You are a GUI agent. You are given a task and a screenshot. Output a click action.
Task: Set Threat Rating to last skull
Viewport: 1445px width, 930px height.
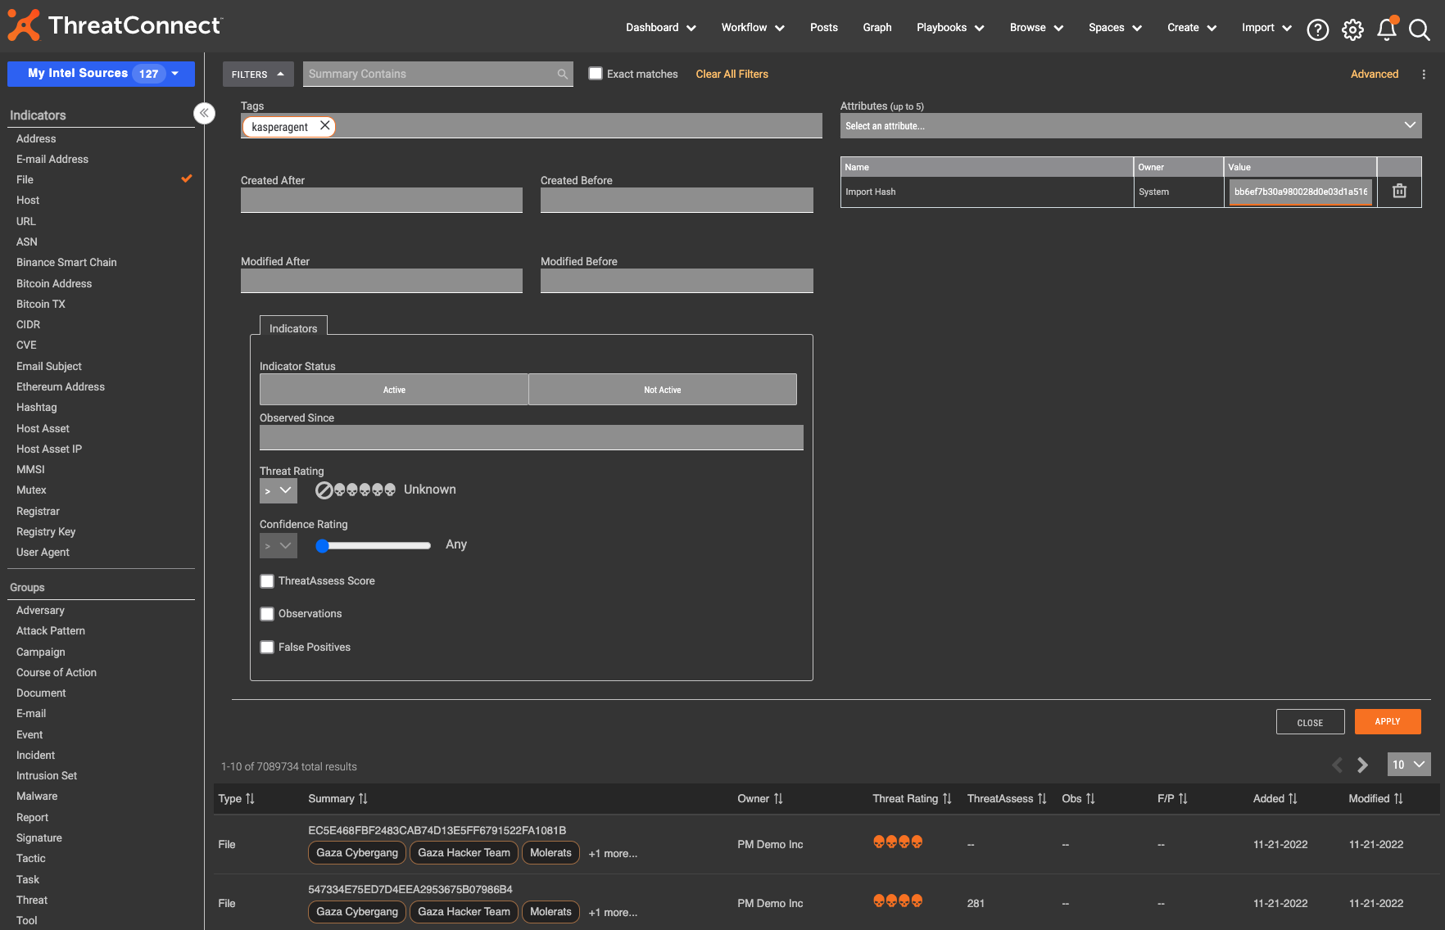pos(390,490)
